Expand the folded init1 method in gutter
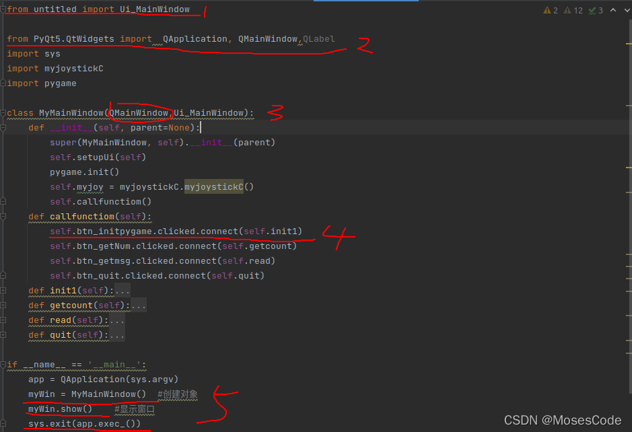 [x=3, y=291]
